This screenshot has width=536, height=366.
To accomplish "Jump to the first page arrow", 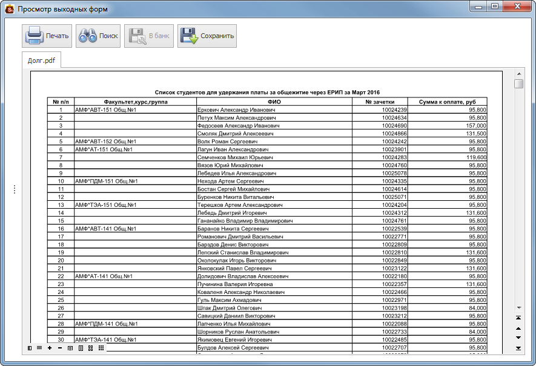I will click(518, 318).
